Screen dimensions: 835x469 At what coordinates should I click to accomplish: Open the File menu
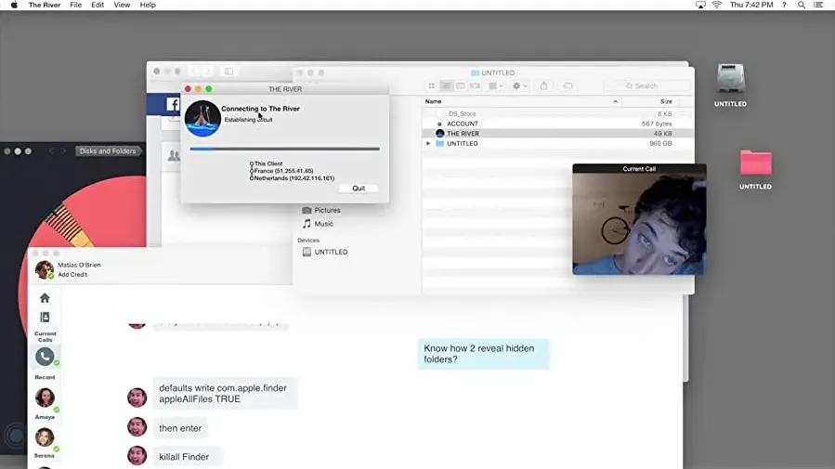click(x=75, y=5)
